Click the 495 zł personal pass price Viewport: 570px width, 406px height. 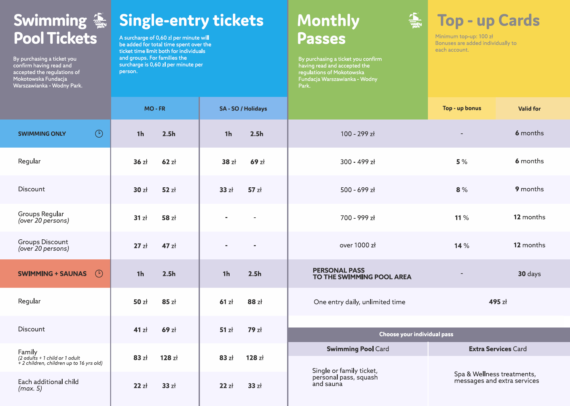pos(498,302)
